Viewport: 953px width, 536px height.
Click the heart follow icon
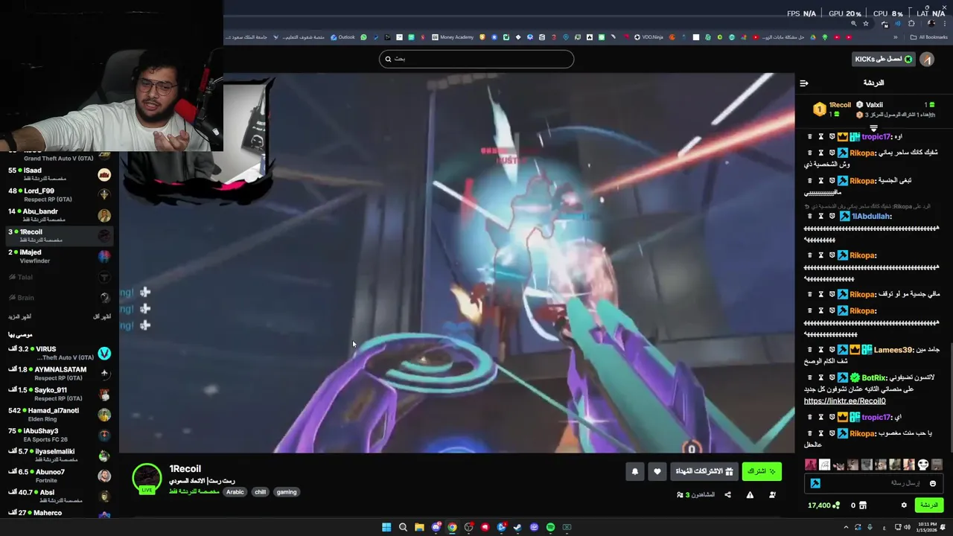[657, 471]
